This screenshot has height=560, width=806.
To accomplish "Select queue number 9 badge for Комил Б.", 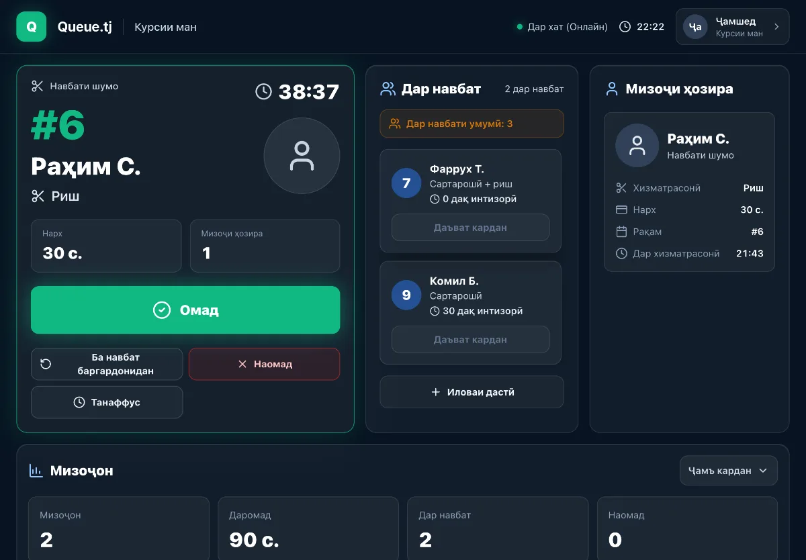I will click(x=406, y=295).
